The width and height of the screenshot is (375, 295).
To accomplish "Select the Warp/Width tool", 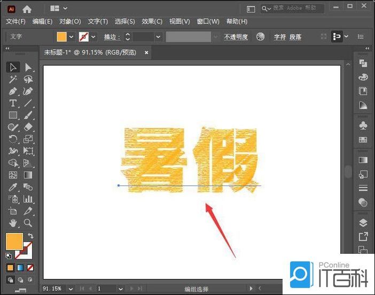I will point(13,151).
